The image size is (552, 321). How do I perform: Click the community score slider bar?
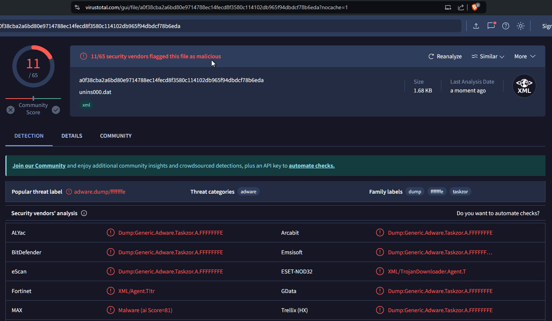point(33,99)
